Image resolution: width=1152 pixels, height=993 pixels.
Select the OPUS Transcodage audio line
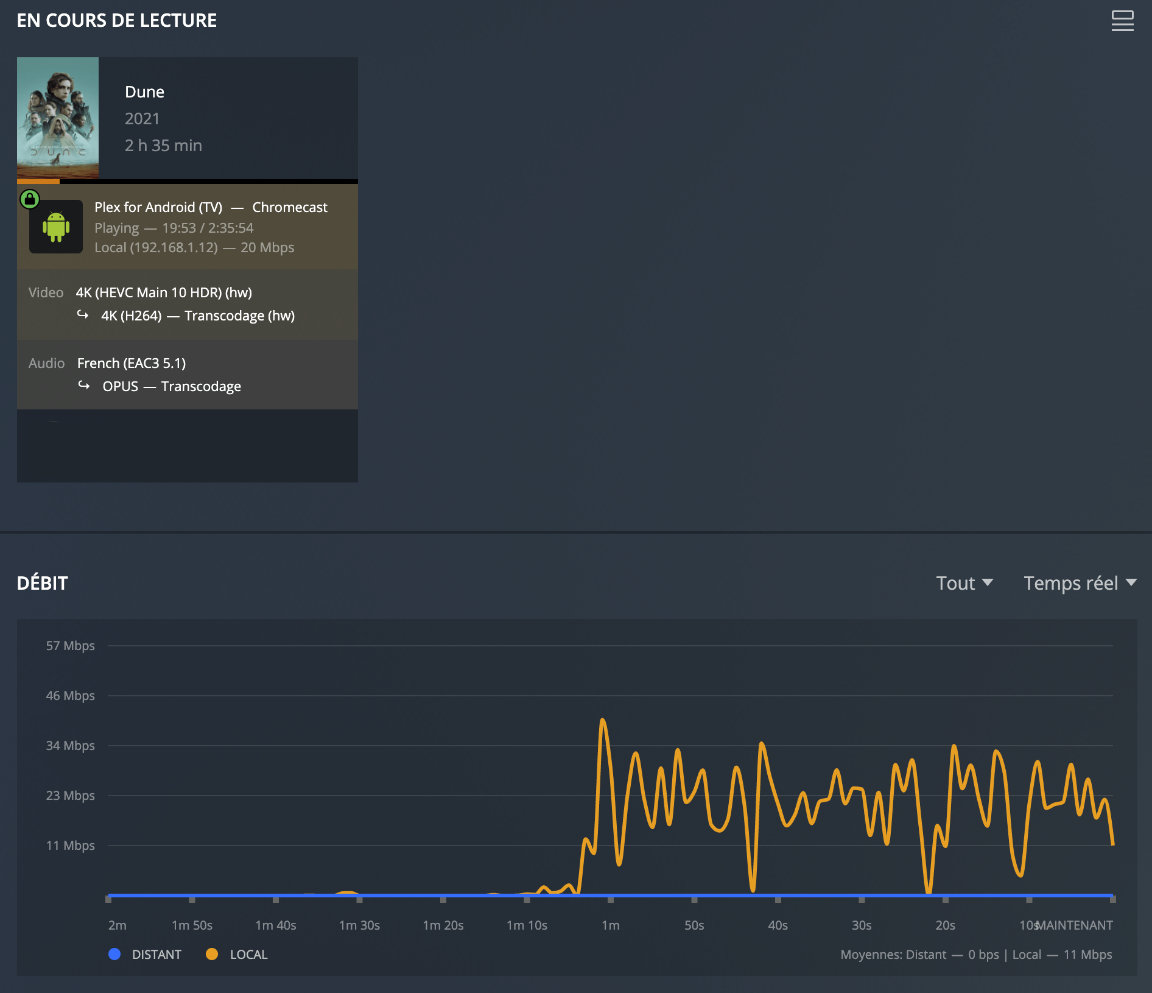point(172,386)
